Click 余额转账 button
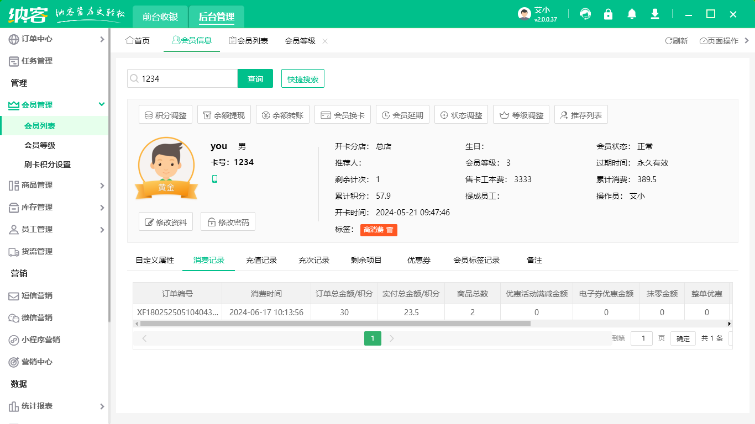755x424 pixels. pyautogui.click(x=283, y=115)
